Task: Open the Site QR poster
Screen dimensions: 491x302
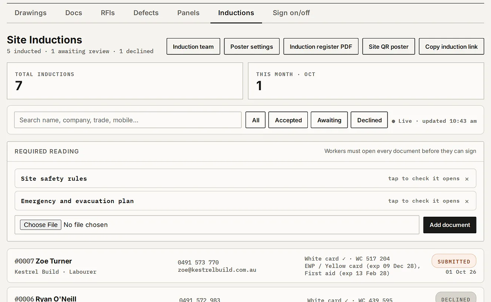Action: point(389,46)
